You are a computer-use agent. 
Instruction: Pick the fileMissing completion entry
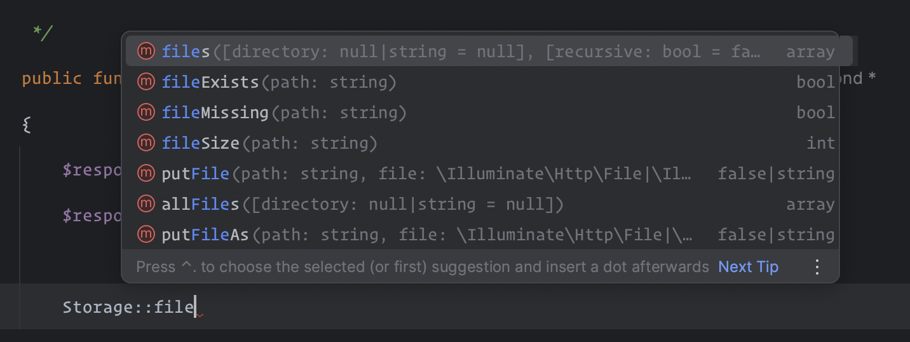(480, 113)
